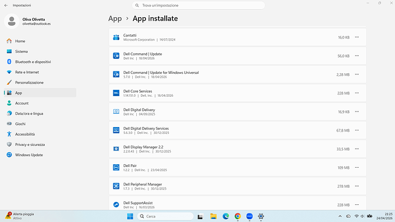Show hidden system tray icons chevron

pos(340,216)
